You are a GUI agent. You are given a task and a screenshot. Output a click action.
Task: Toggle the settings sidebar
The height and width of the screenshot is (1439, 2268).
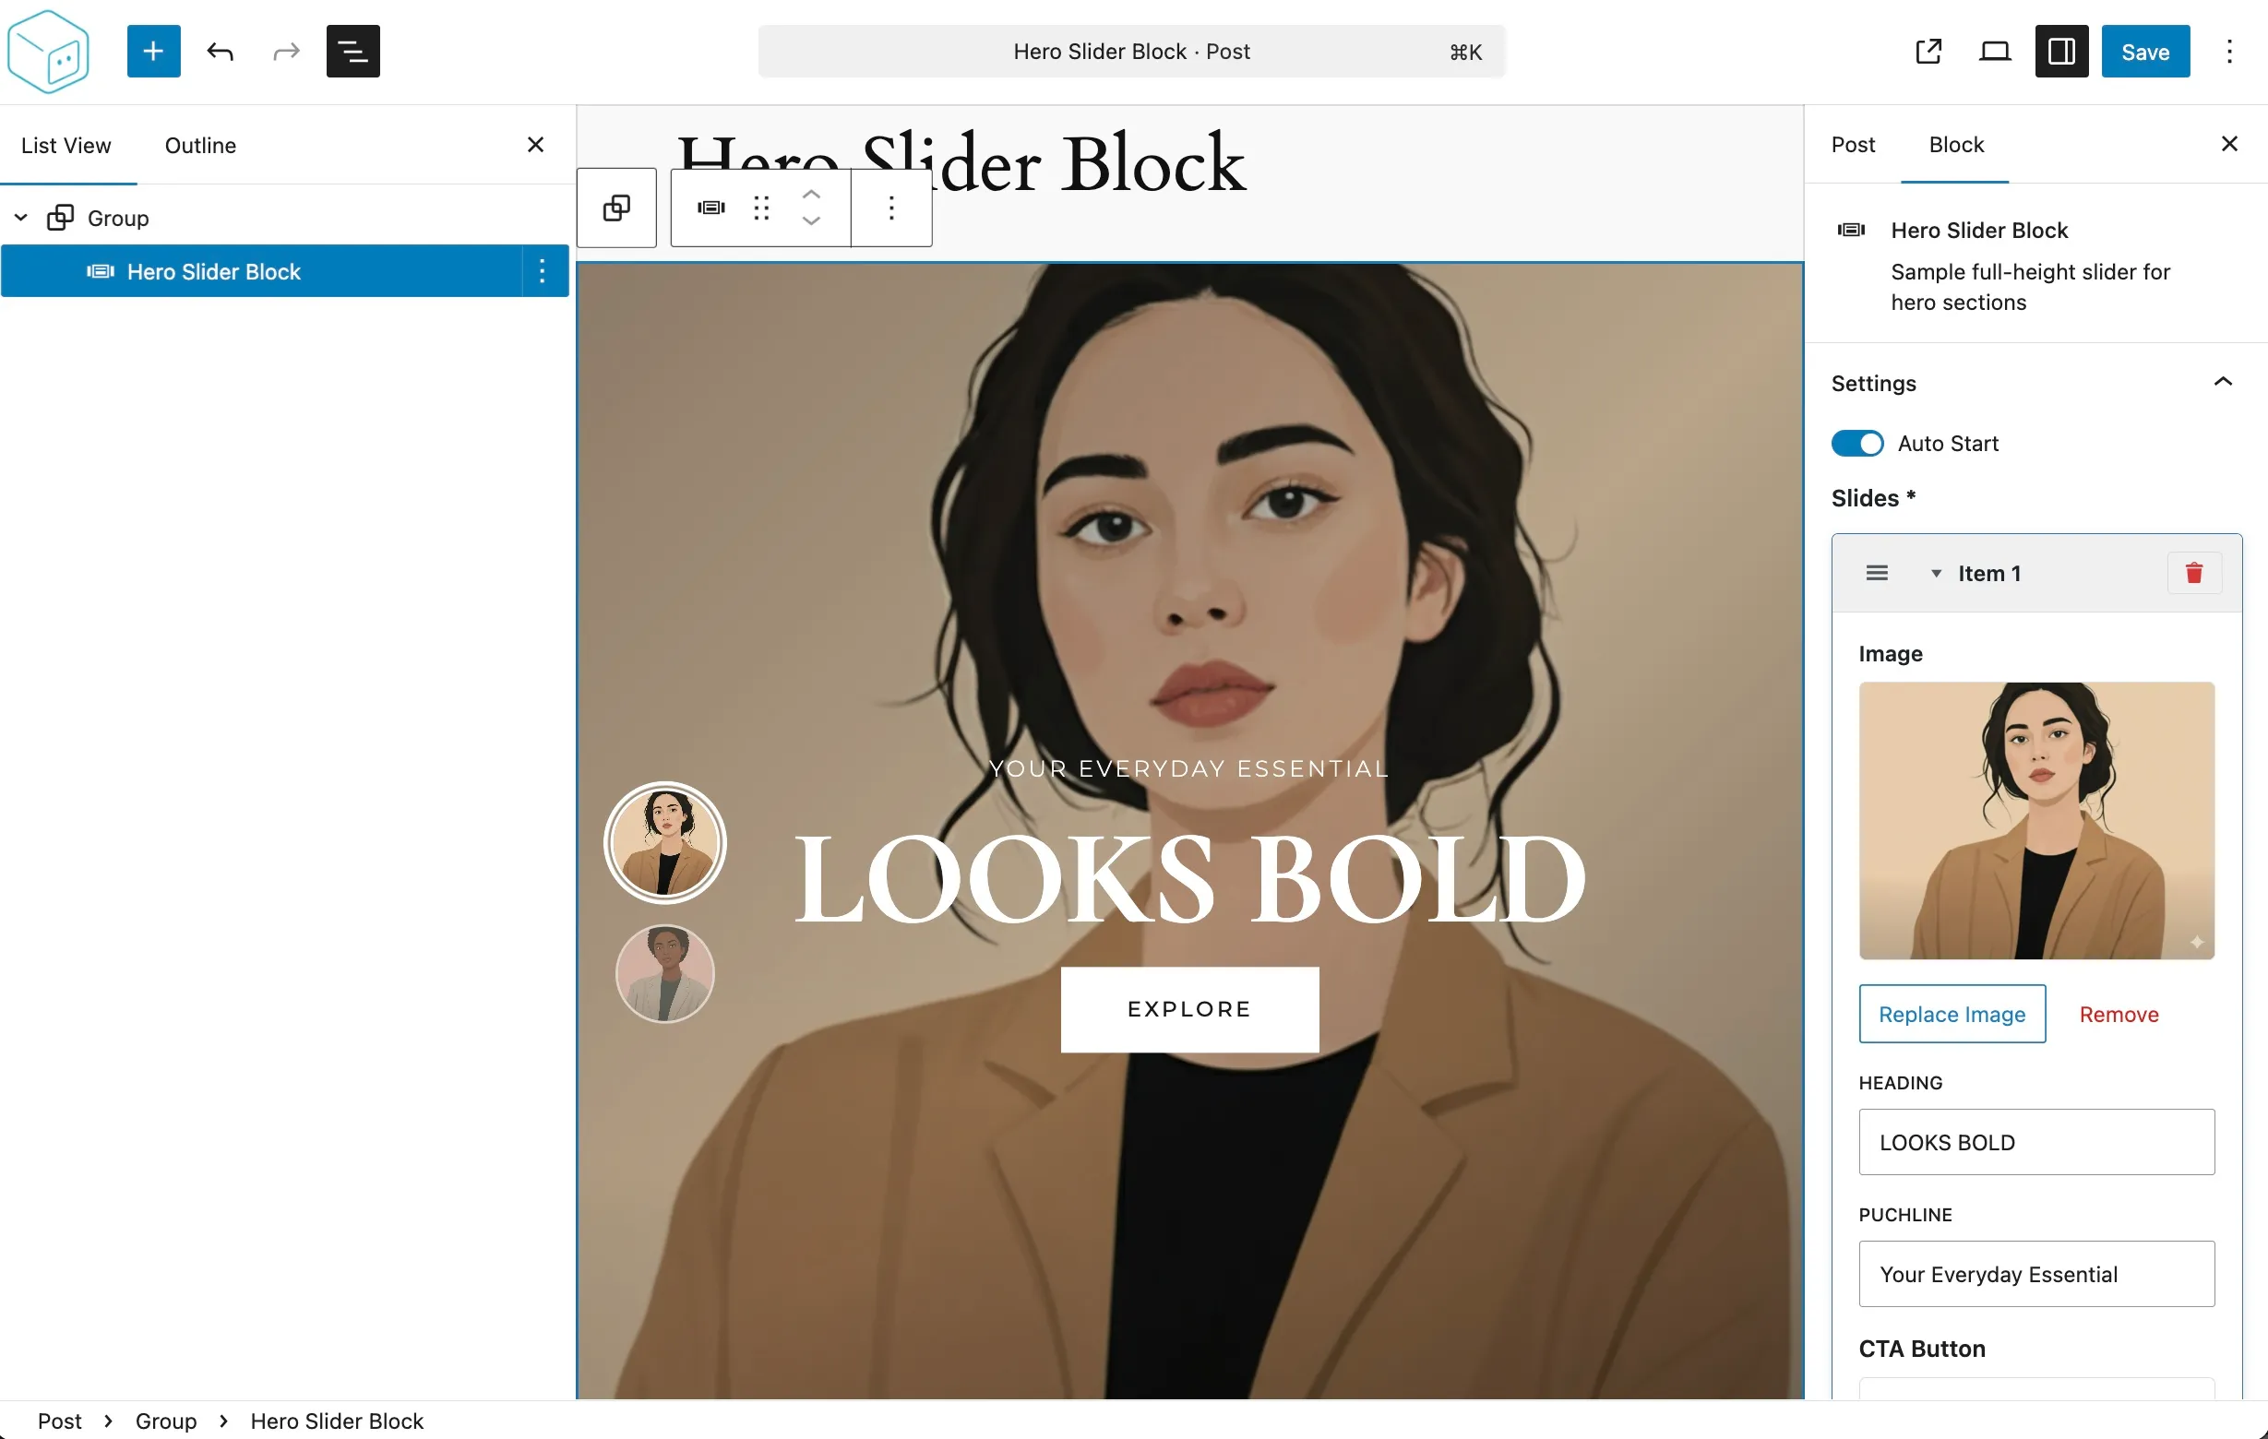click(x=2061, y=52)
